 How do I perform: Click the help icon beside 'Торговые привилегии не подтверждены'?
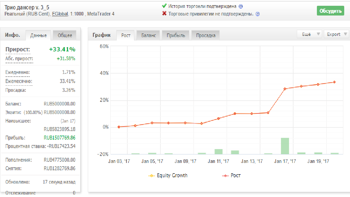point(258,14)
